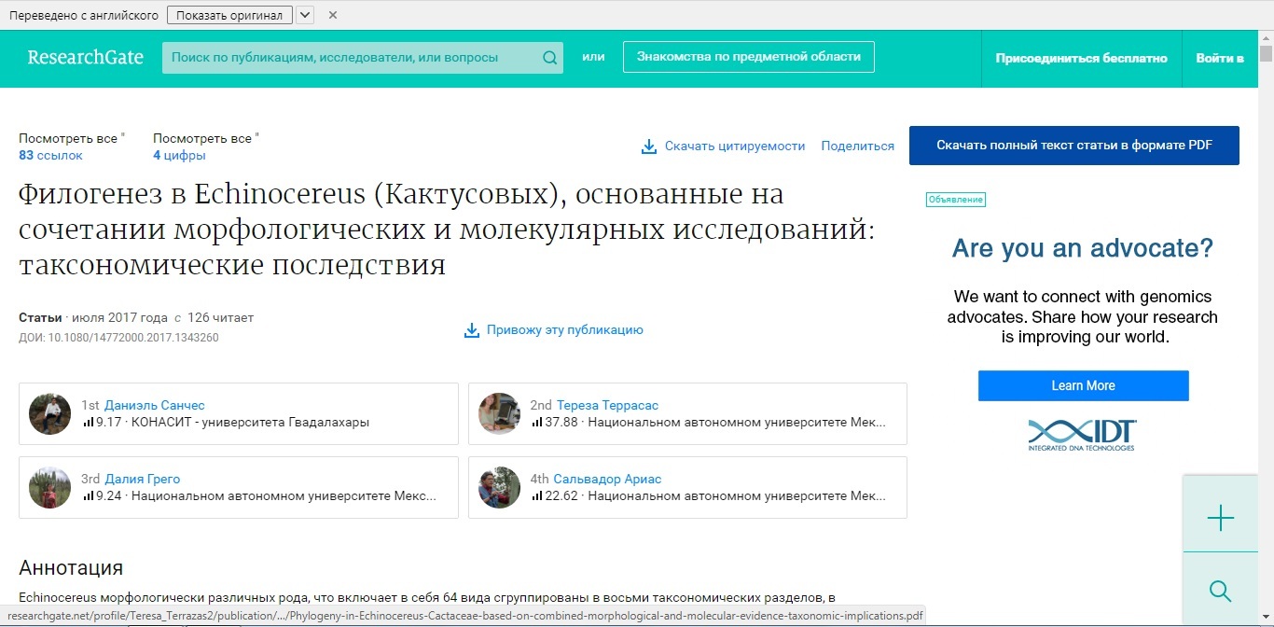Click the search magnifier icon in search bar

point(549,58)
